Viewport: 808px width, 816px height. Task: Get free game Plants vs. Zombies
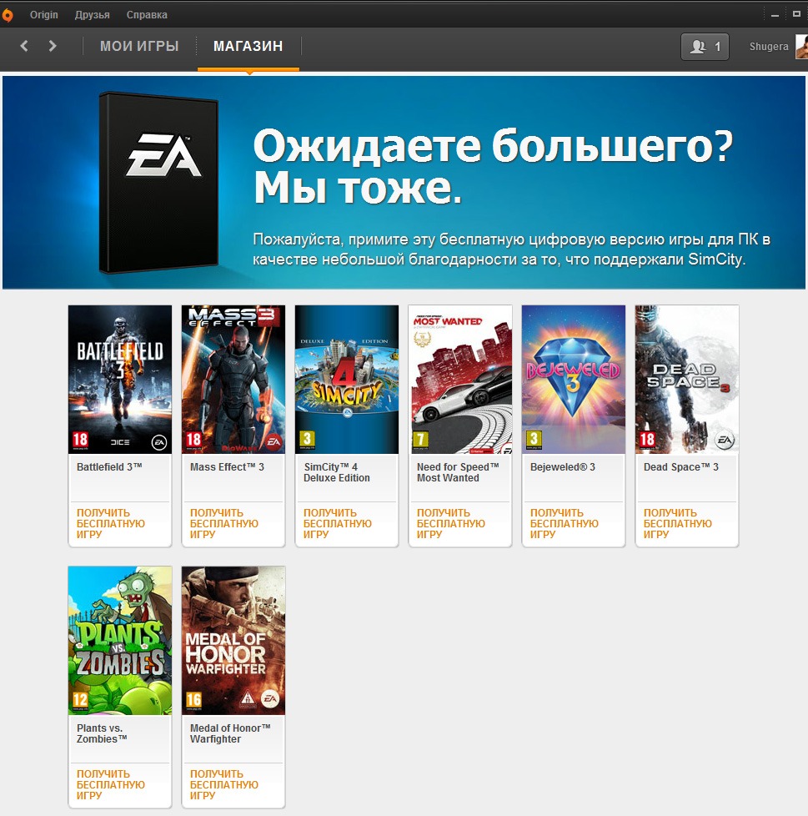pos(111,785)
